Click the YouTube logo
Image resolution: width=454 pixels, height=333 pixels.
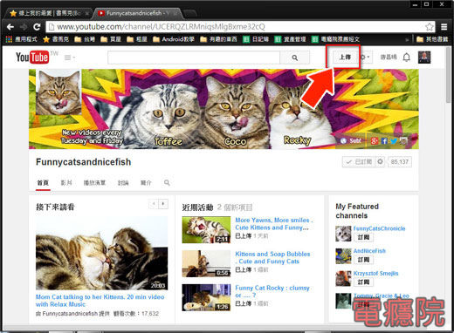tap(32, 57)
